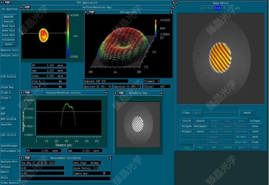269x185 pixels.
Task: Click the color scale bar on wavefront map
Action: tap(68, 36)
